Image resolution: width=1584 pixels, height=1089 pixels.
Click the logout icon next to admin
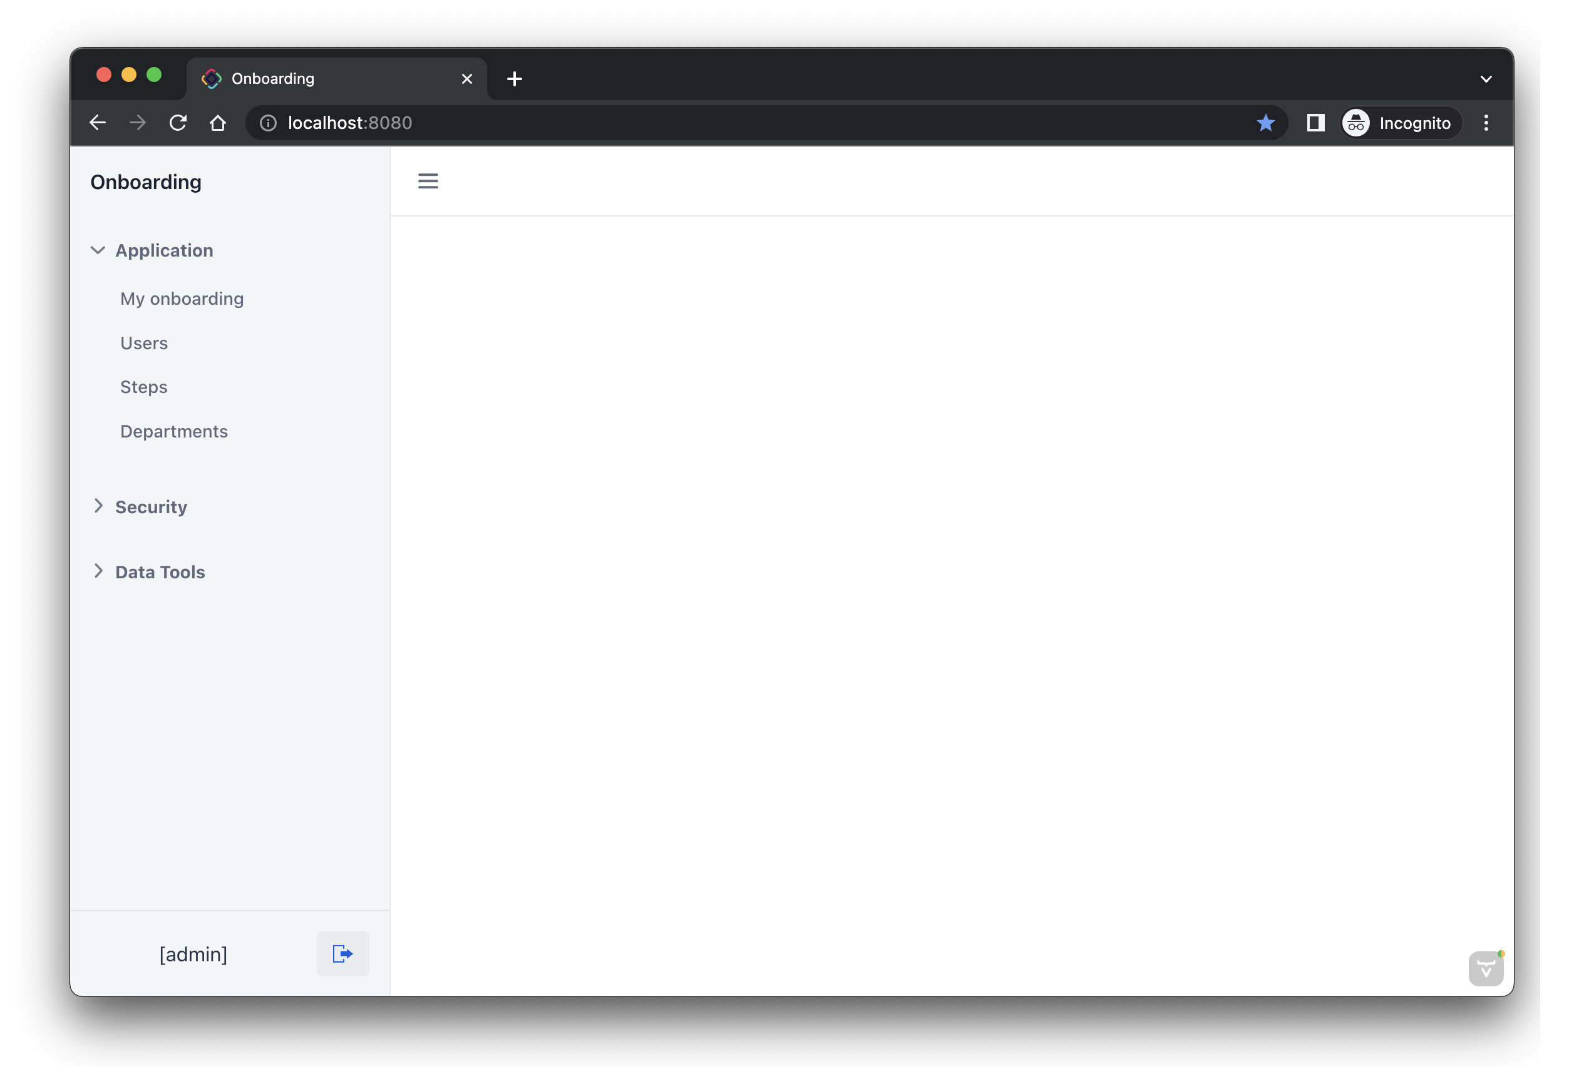(x=342, y=954)
